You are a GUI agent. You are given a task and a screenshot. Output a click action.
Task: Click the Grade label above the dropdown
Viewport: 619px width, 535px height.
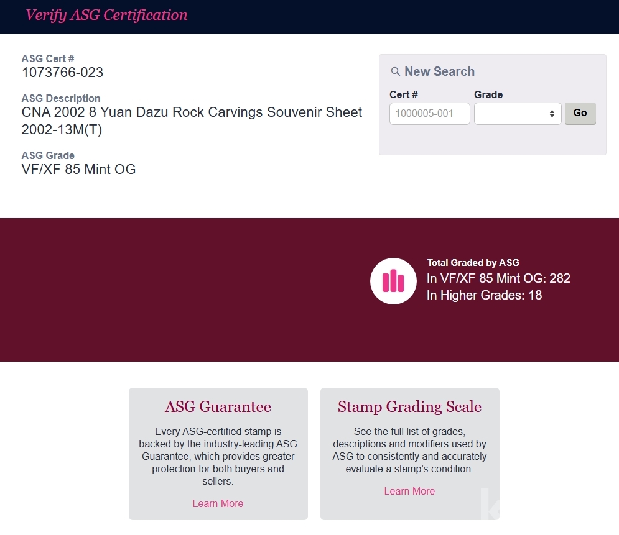488,94
